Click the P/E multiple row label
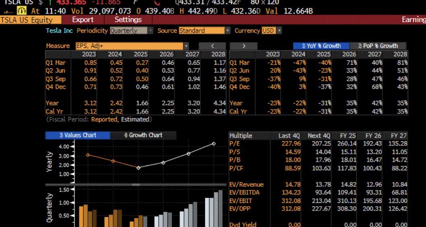 pyautogui.click(x=235, y=144)
